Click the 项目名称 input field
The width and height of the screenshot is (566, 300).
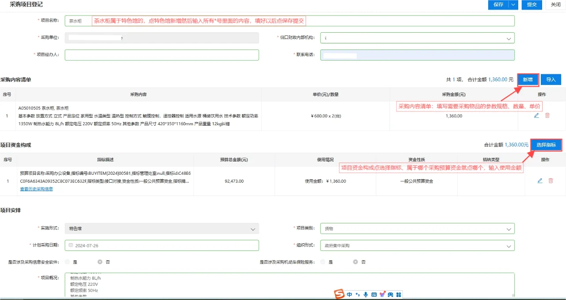pos(290,21)
